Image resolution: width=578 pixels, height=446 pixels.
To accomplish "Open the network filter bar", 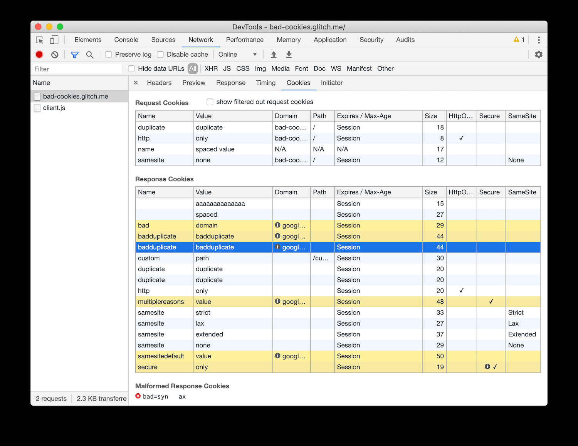I will tap(74, 54).
